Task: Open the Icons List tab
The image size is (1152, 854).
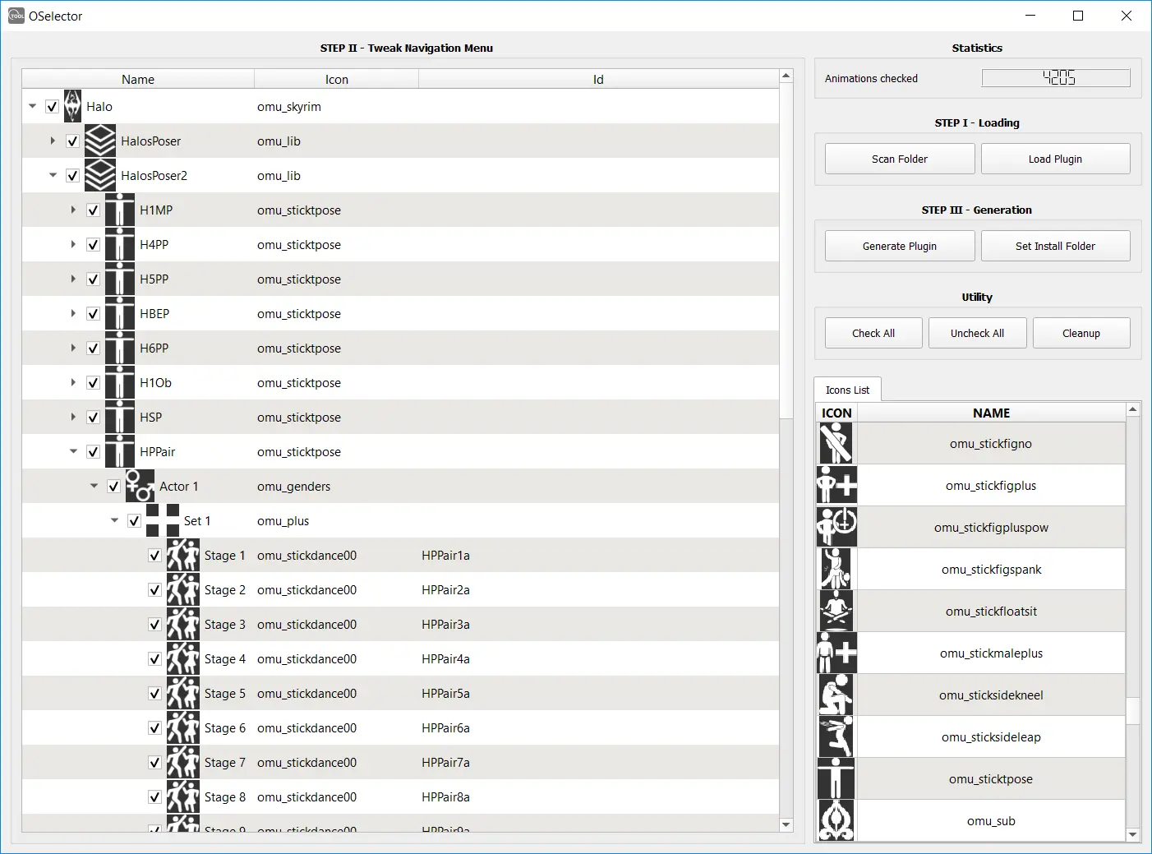Action: (847, 390)
